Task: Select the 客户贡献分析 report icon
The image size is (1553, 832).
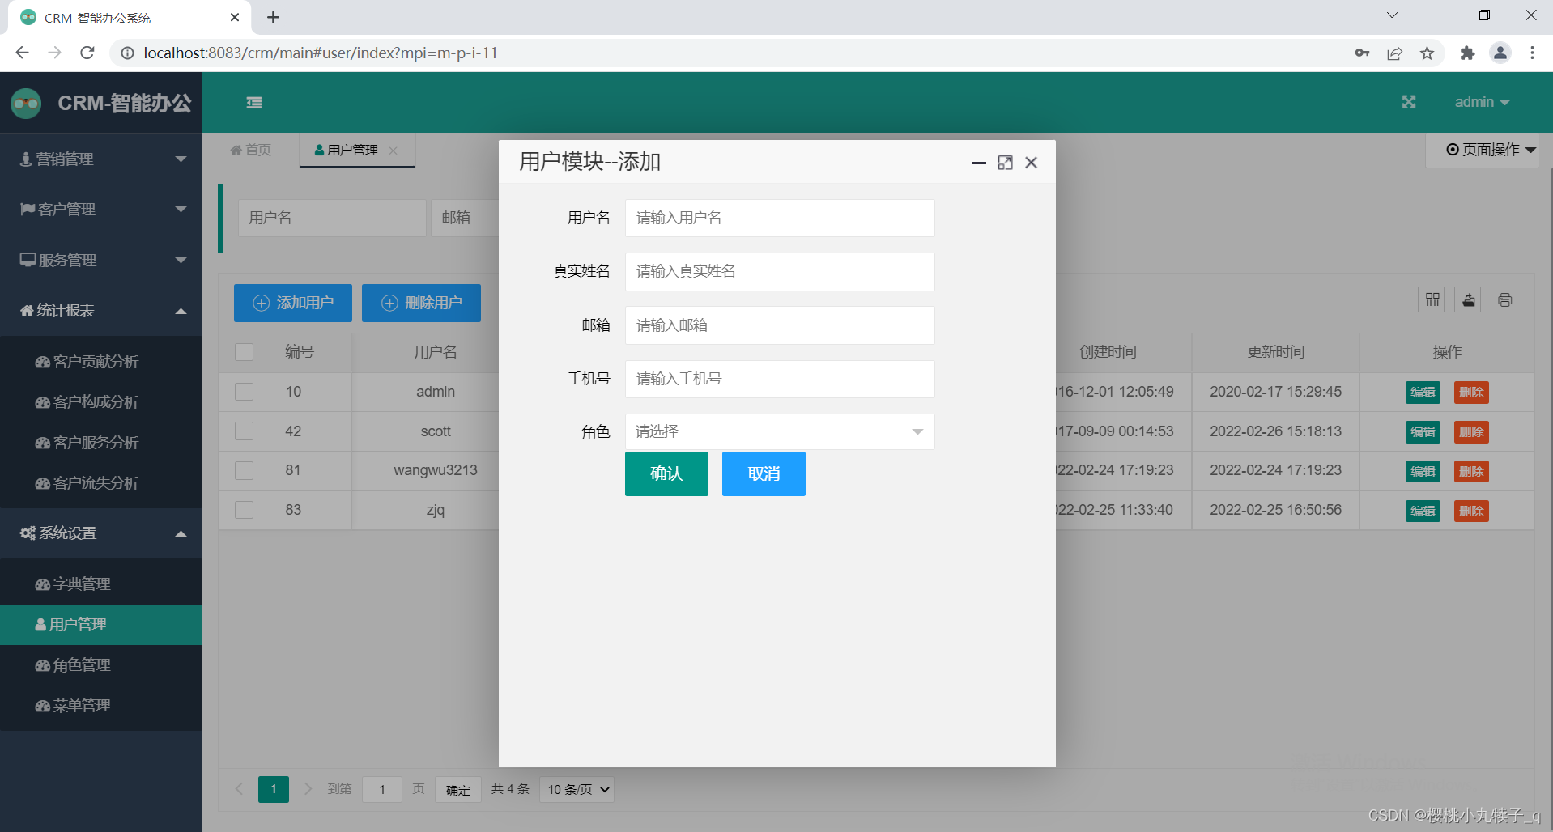Action: point(42,362)
